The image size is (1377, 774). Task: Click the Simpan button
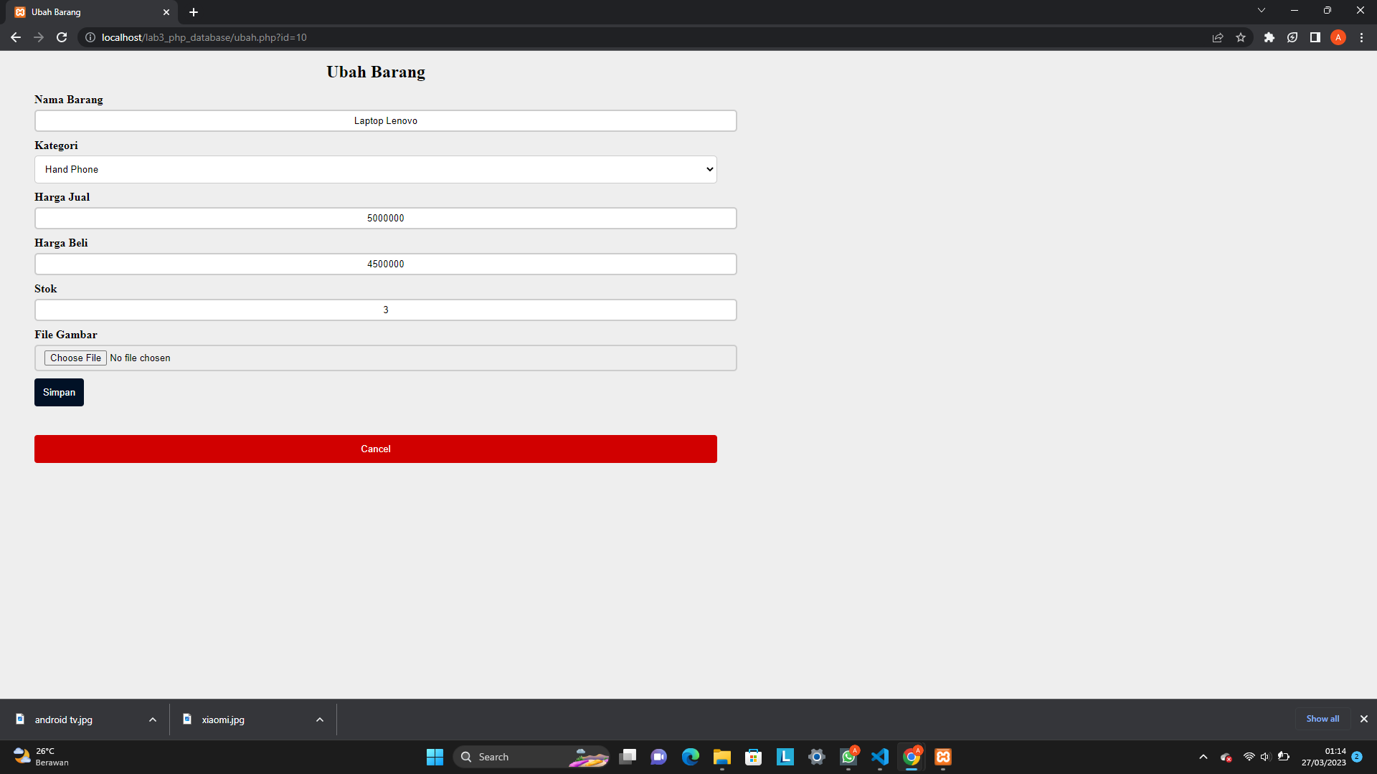coord(59,392)
